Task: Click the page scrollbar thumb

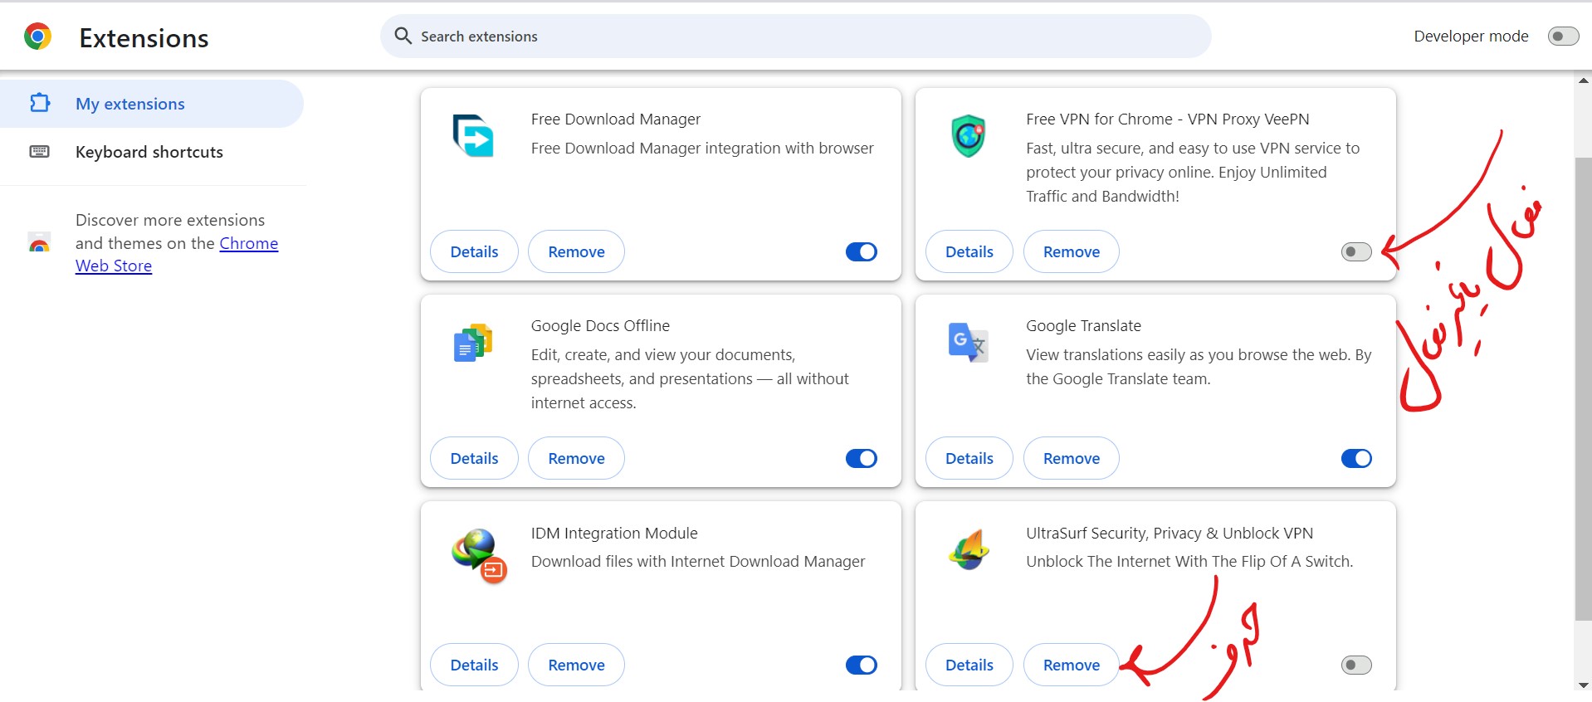Action: (1583, 388)
